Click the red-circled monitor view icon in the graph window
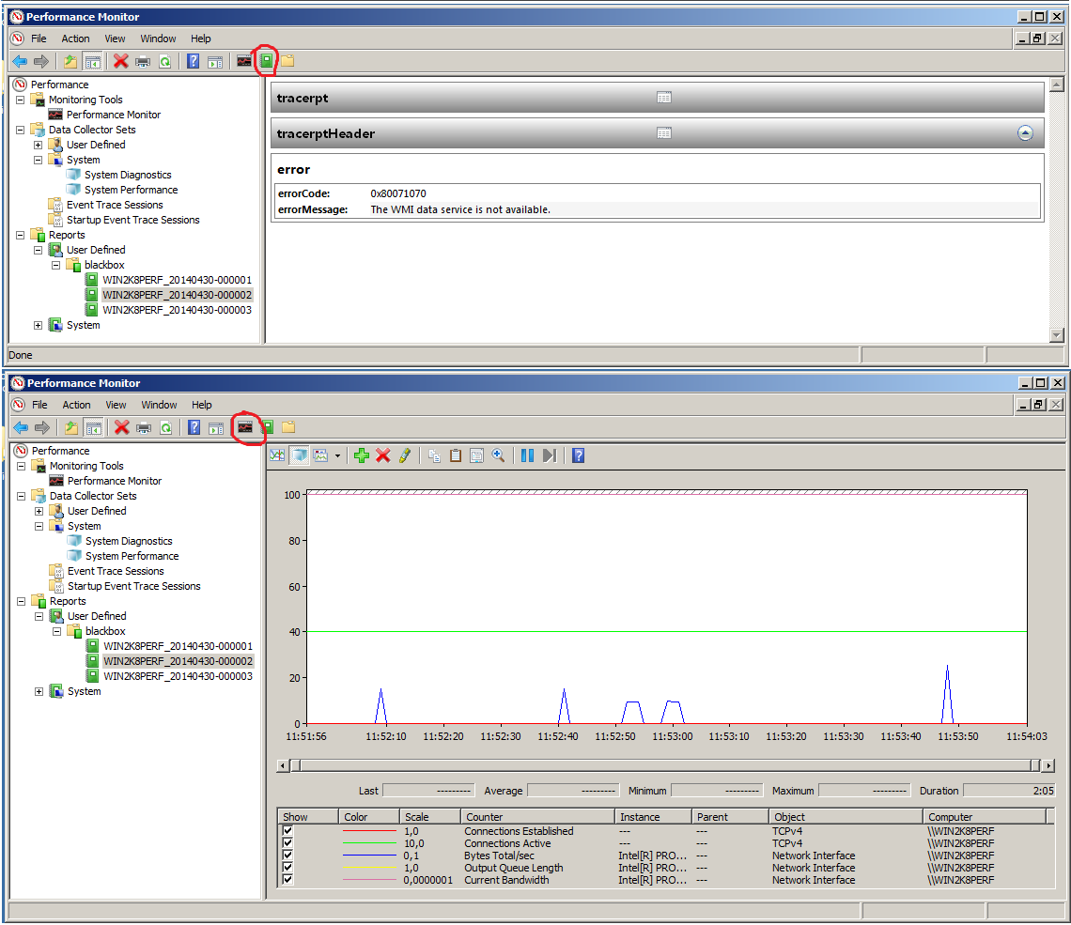The width and height of the screenshot is (1071, 925). click(245, 427)
